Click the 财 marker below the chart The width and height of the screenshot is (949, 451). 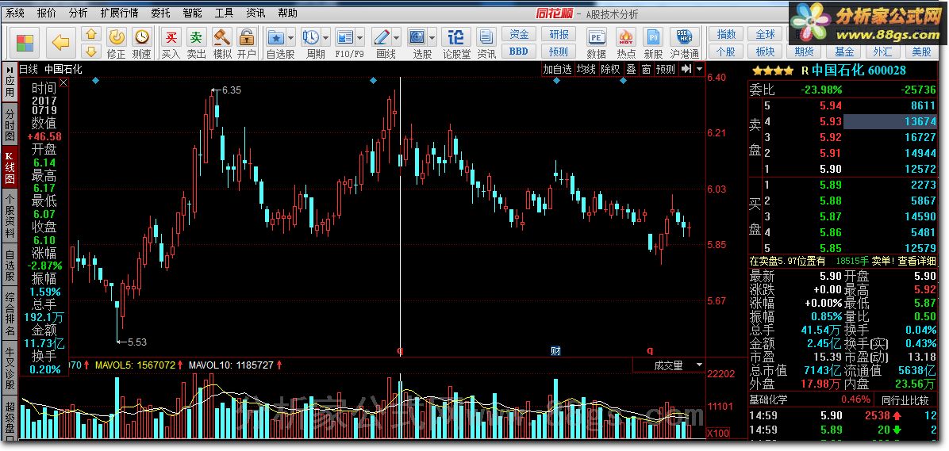pos(555,350)
